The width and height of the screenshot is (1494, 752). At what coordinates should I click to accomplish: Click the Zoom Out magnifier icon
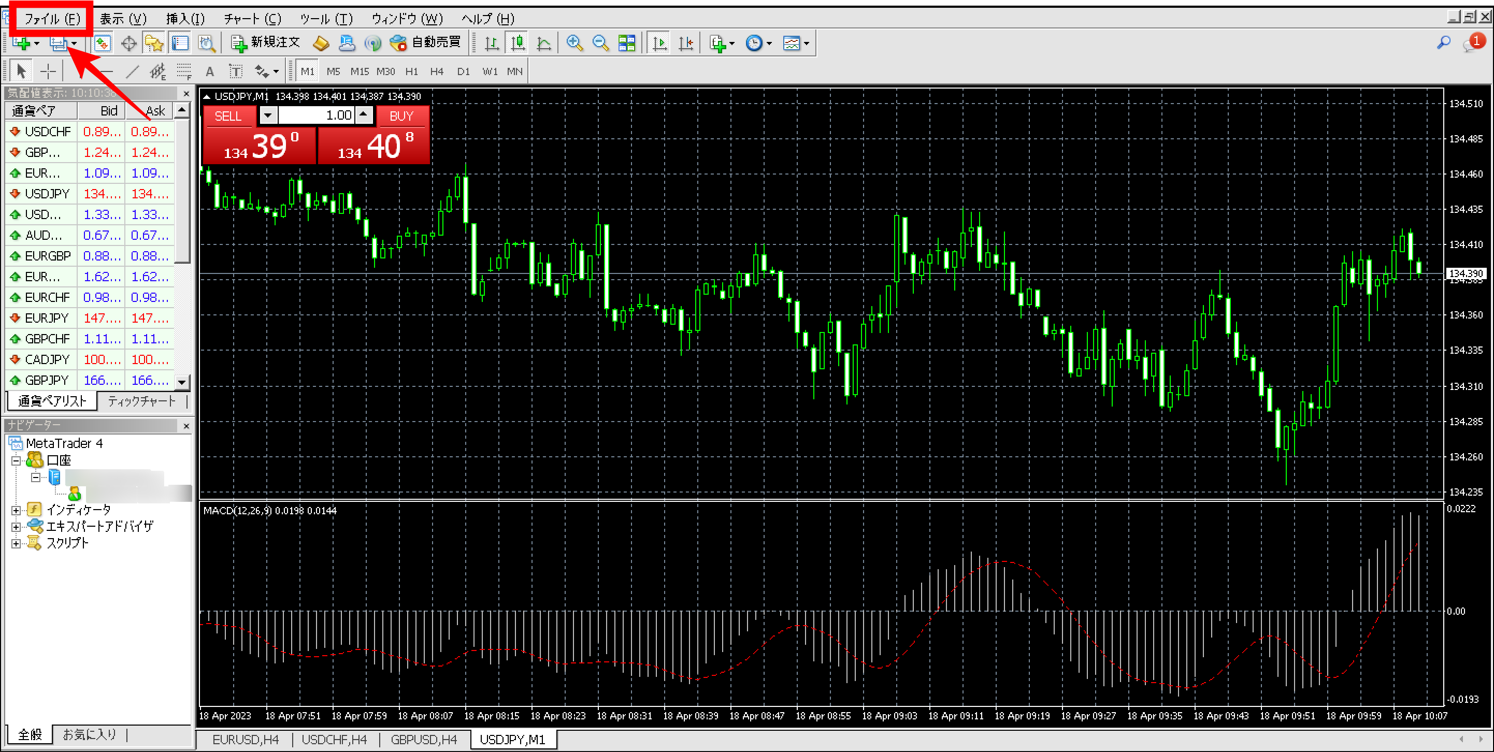click(600, 43)
